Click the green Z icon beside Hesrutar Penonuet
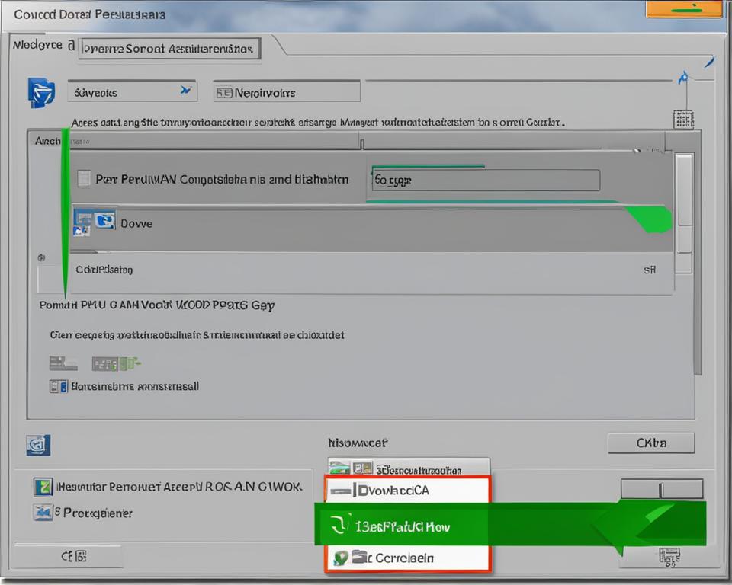Viewport: 732px width, 585px height. pos(43,487)
